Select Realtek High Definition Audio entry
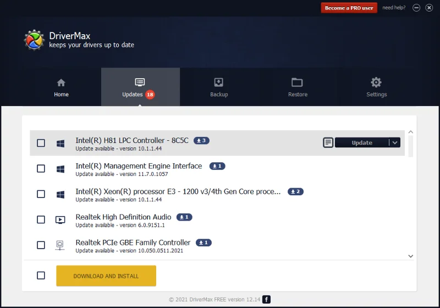The height and width of the screenshot is (308, 440). (217, 219)
